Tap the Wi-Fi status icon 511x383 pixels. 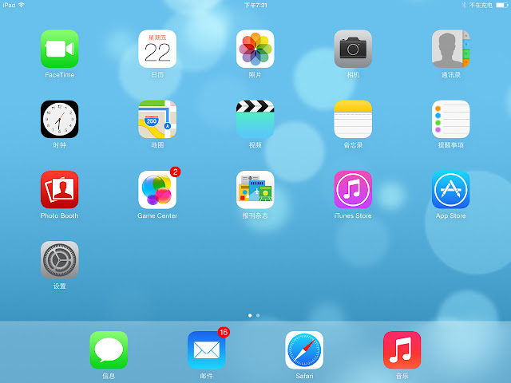[22, 5]
